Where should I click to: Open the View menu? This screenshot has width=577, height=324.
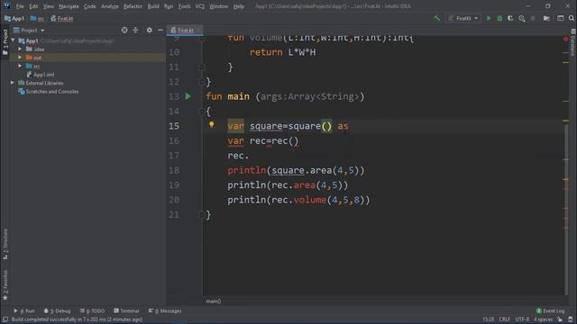coord(48,6)
